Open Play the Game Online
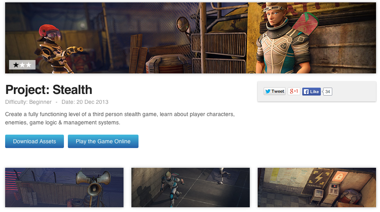The image size is (380, 212). click(x=103, y=141)
